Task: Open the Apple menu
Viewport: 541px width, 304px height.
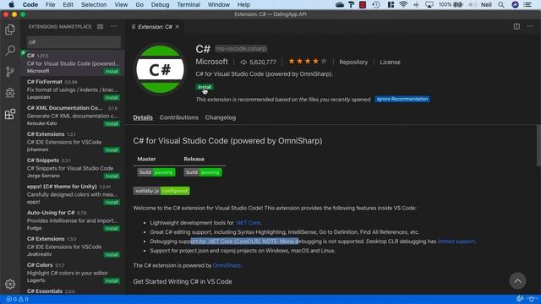Action: pos(11,4)
